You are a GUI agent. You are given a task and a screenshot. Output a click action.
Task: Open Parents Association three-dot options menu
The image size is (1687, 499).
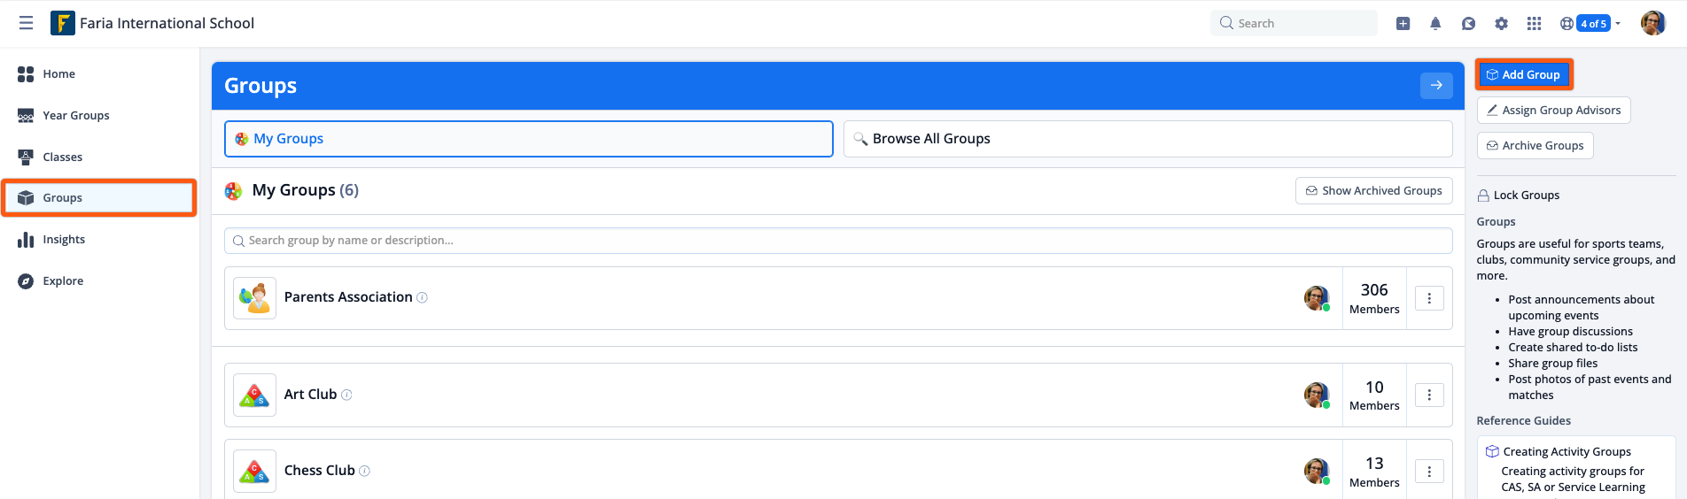(1429, 298)
